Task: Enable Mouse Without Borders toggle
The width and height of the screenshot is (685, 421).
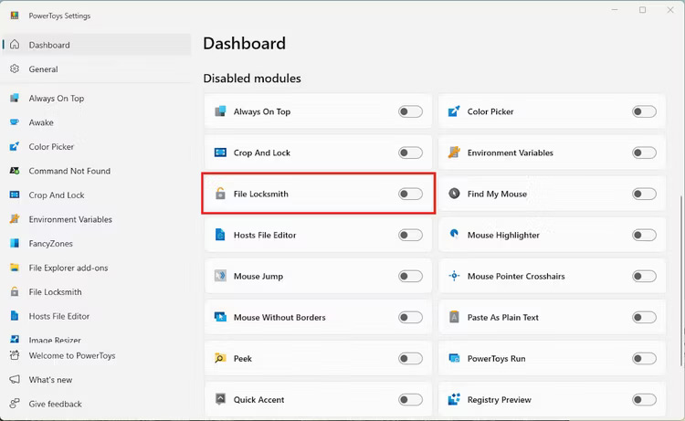Action: (x=410, y=317)
